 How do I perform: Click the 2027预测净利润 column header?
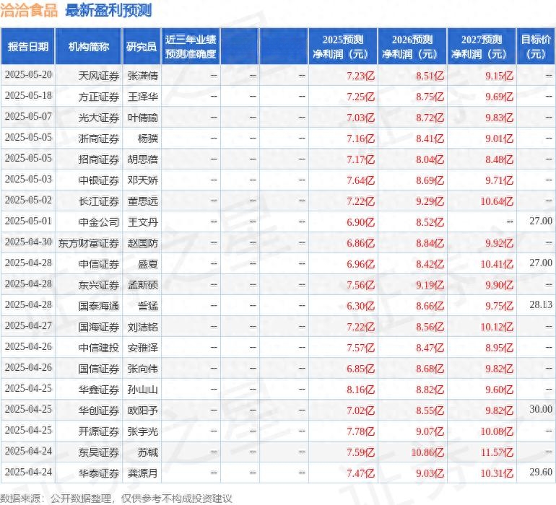[482, 46]
